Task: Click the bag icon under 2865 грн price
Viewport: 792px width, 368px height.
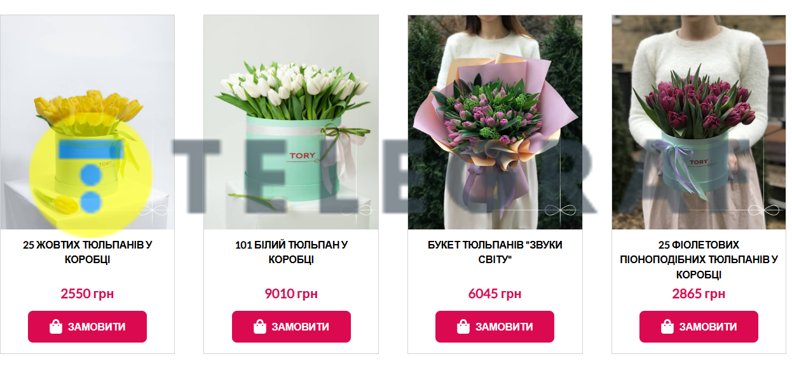Action: tap(667, 327)
